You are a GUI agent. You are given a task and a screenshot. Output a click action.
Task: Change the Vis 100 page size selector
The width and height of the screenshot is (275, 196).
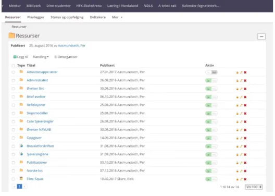254,187
